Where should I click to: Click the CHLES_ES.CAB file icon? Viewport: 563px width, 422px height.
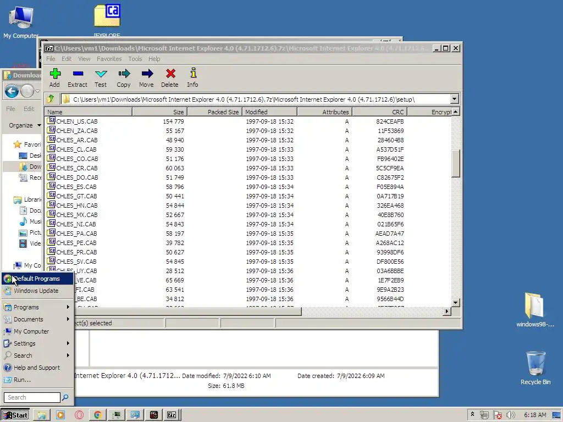(x=51, y=186)
